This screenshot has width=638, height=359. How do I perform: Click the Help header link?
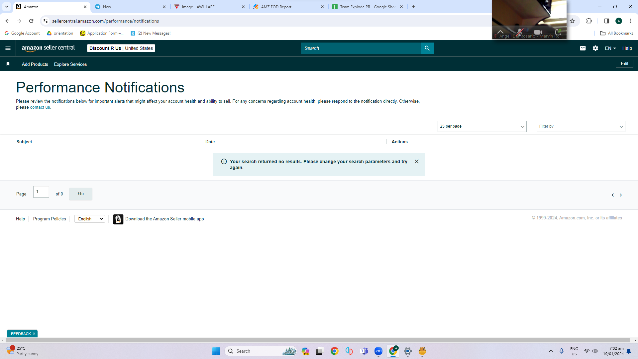[627, 48]
